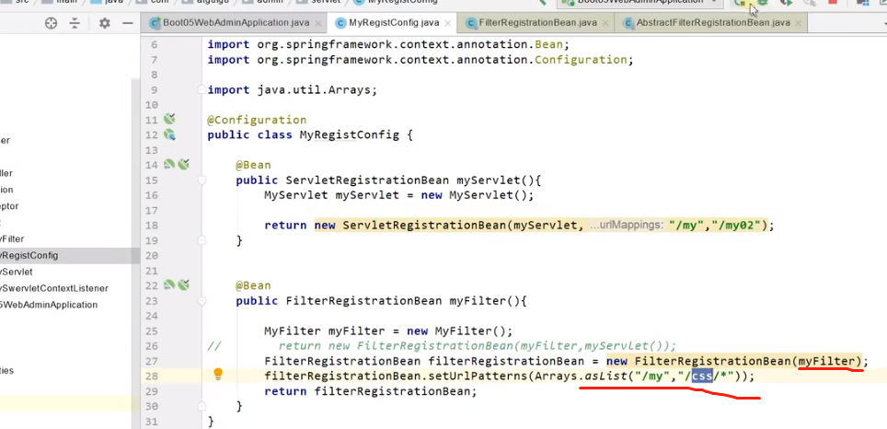Collapse the imports fold on line 9
This screenshot has height=429, width=887.
[x=202, y=90]
